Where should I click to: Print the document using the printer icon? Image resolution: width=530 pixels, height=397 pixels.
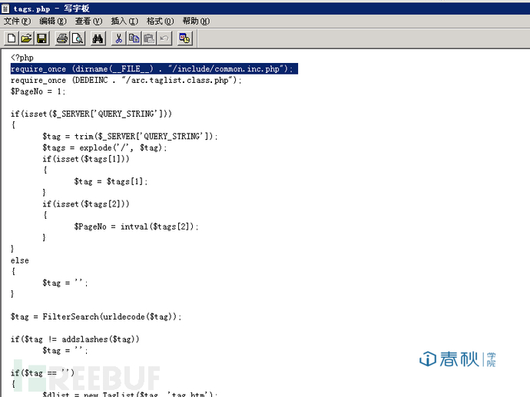point(62,38)
